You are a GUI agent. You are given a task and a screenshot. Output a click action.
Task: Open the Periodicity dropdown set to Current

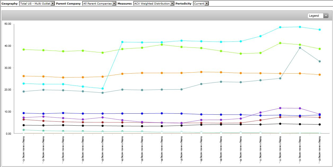(201, 3)
